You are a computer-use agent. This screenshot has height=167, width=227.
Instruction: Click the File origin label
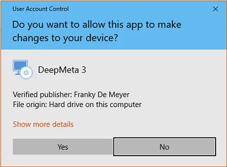[30, 105]
